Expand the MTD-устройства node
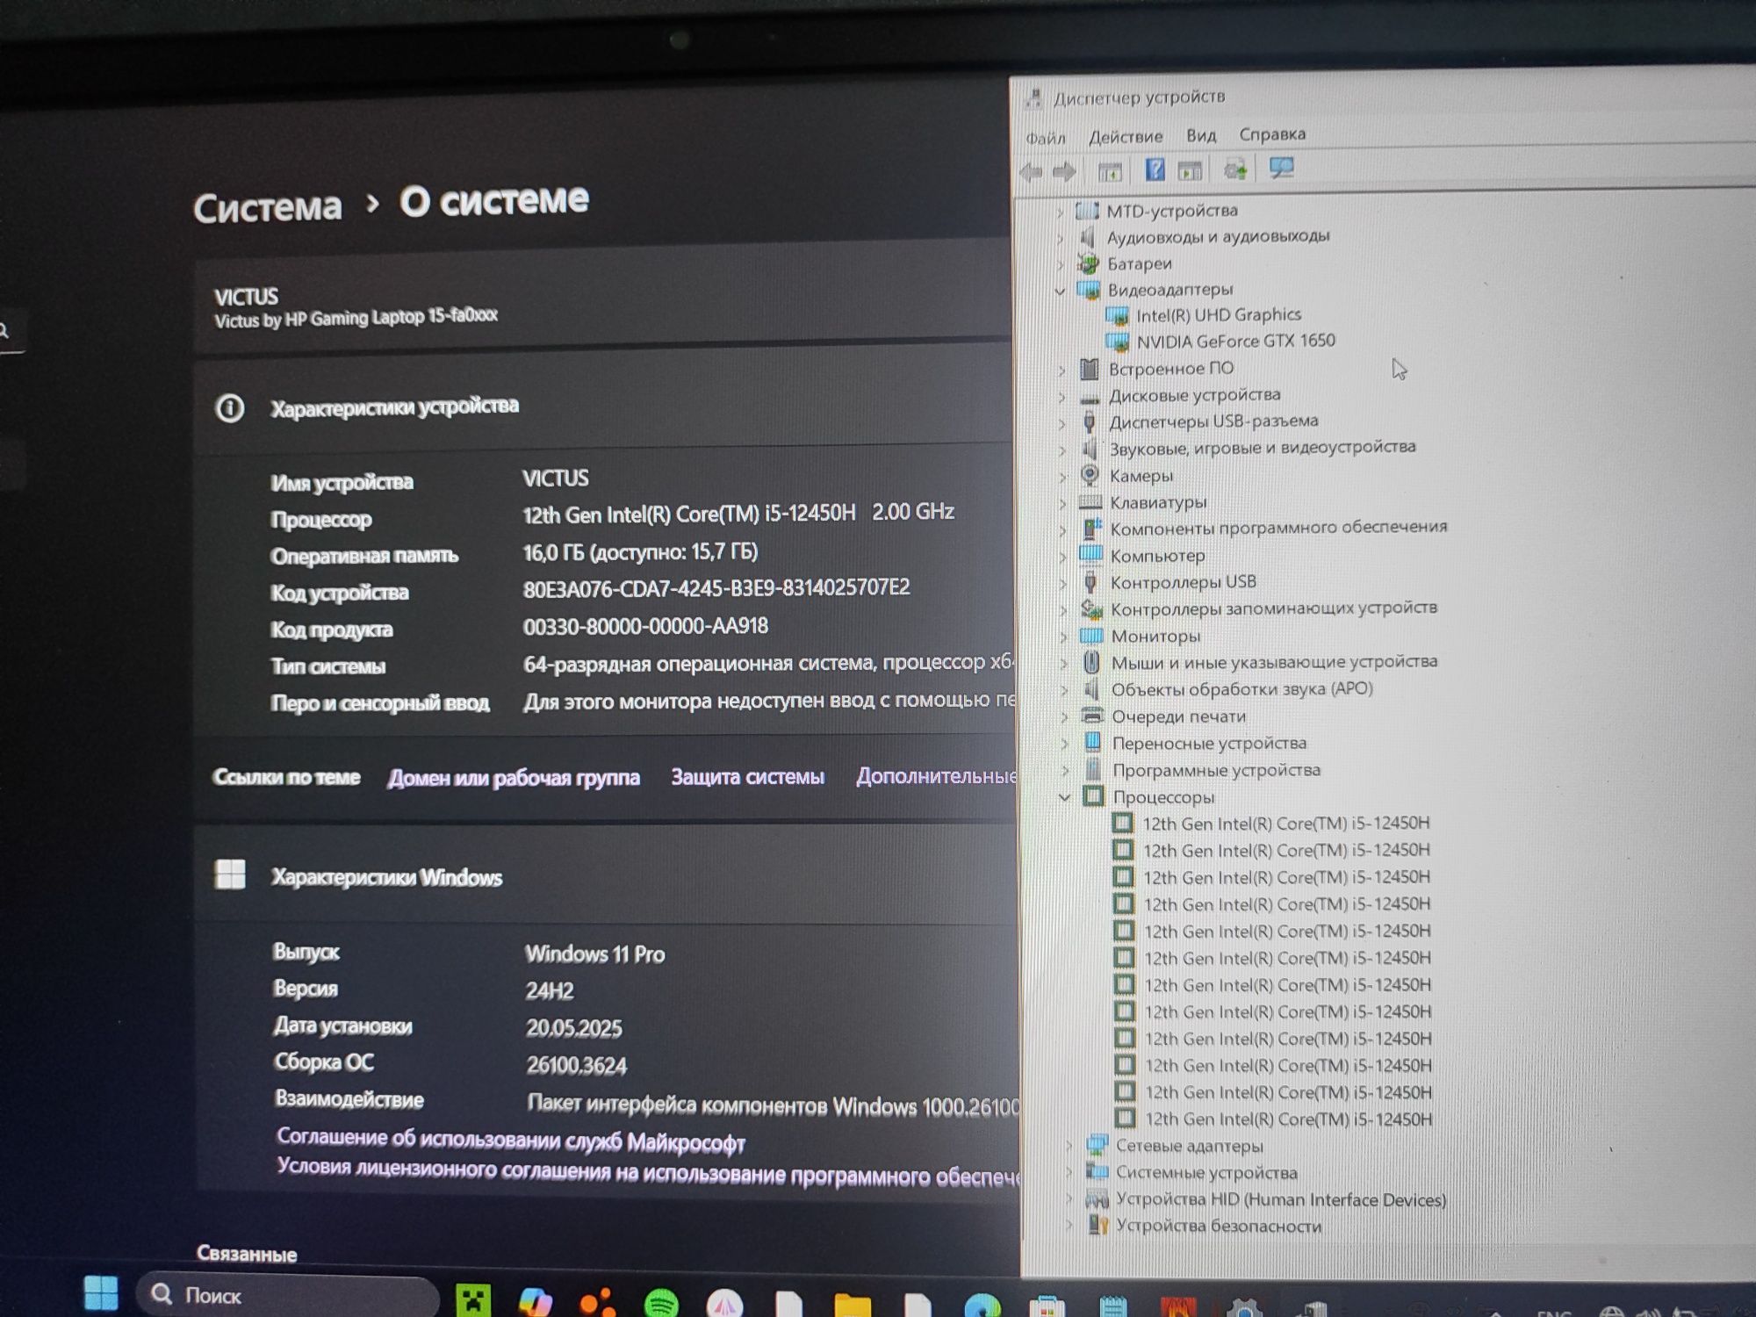The height and width of the screenshot is (1317, 1756). click(1060, 212)
